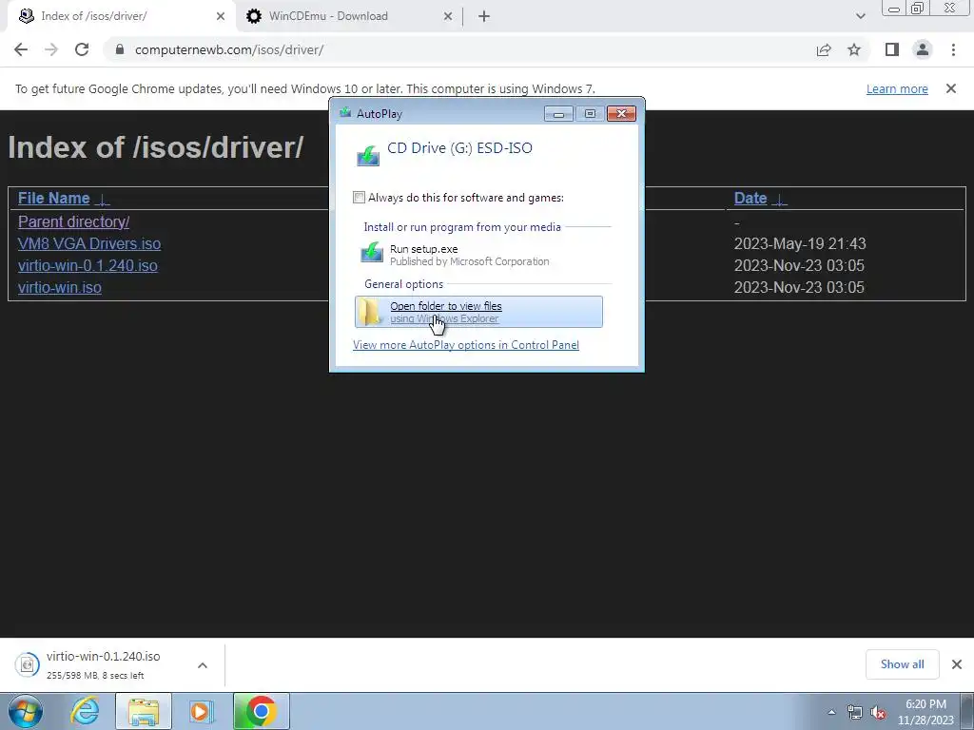
Task: Close the Index of /isos/driver/ tab
Action: tap(221, 16)
